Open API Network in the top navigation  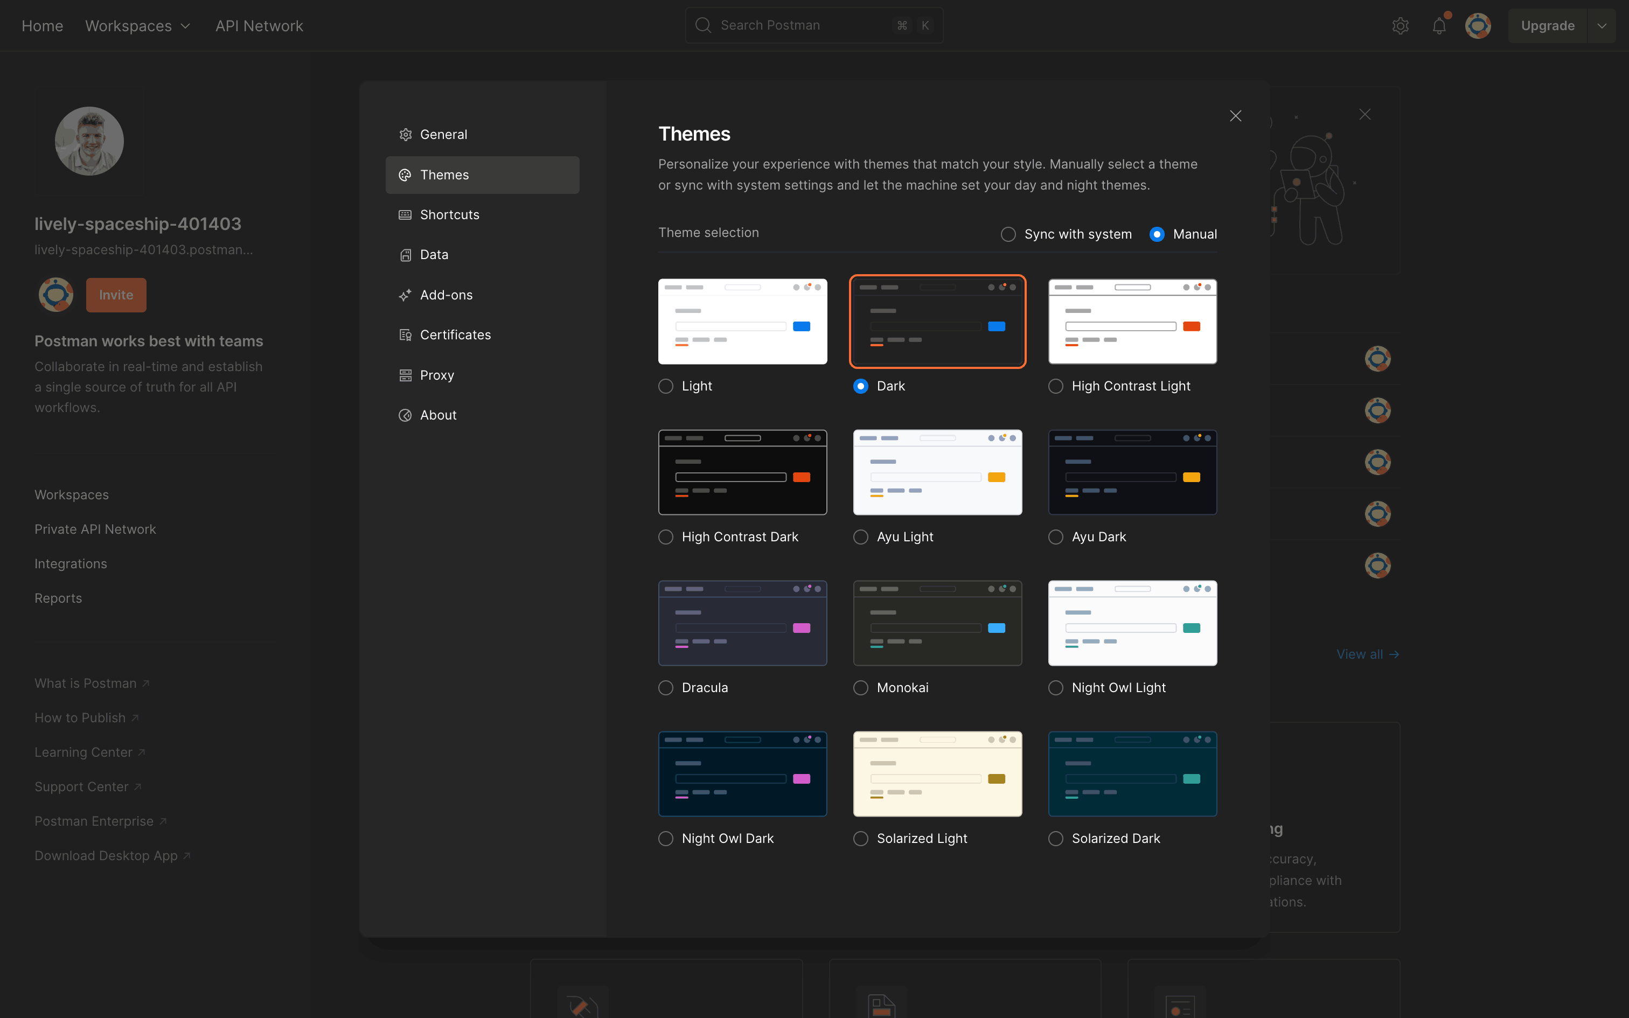tap(259, 26)
